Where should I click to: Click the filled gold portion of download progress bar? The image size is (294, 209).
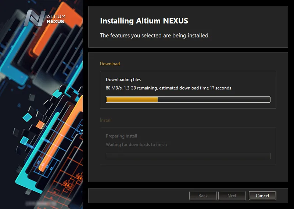(132, 99)
